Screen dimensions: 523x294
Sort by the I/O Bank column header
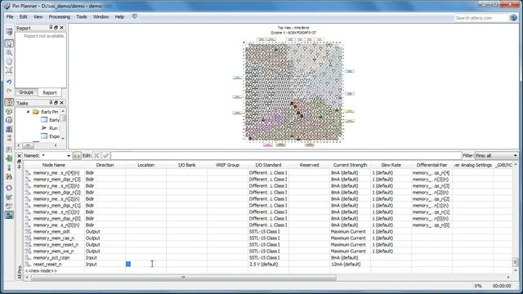click(x=186, y=165)
